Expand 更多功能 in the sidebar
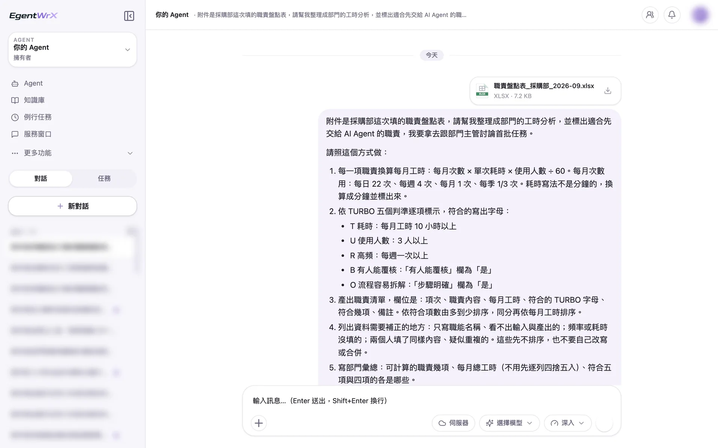Screen dimensions: 718x448 (73, 153)
